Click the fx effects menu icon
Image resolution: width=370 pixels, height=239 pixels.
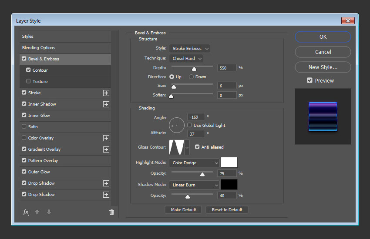click(x=26, y=212)
